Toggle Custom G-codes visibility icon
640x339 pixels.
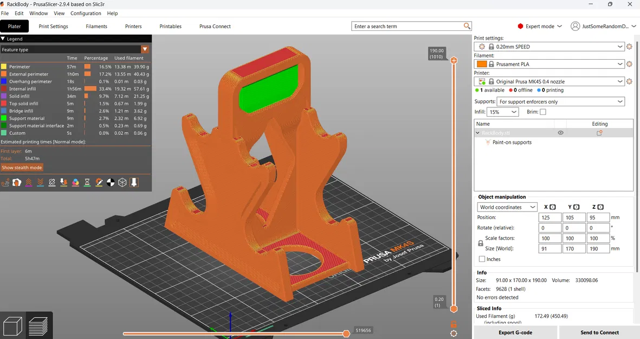pos(99,183)
